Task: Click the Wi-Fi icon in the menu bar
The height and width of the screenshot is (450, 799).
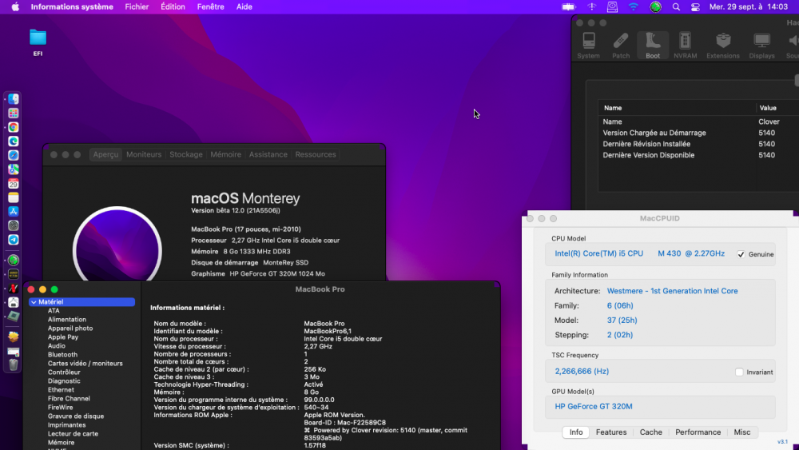Action: tap(633, 7)
